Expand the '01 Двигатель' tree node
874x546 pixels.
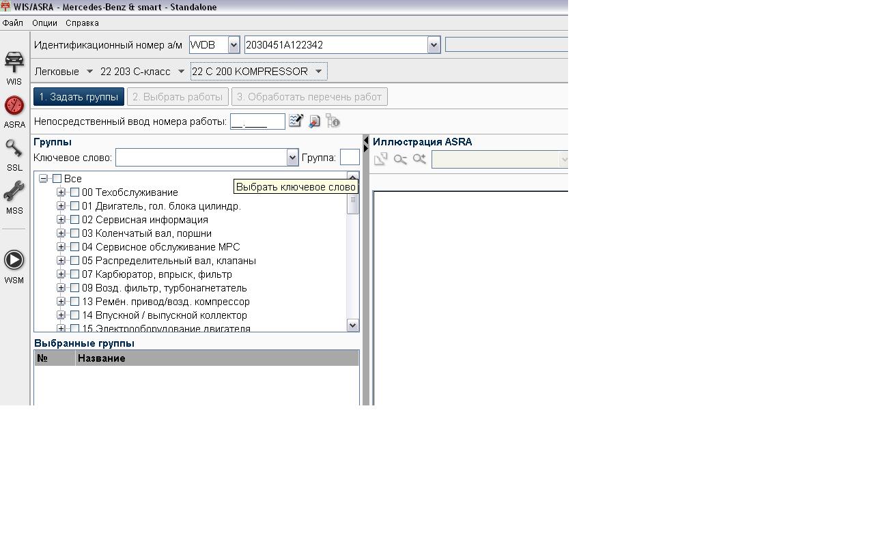(61, 206)
